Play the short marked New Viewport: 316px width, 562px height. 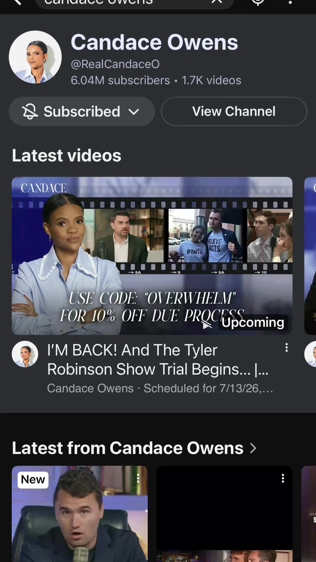tap(80, 514)
